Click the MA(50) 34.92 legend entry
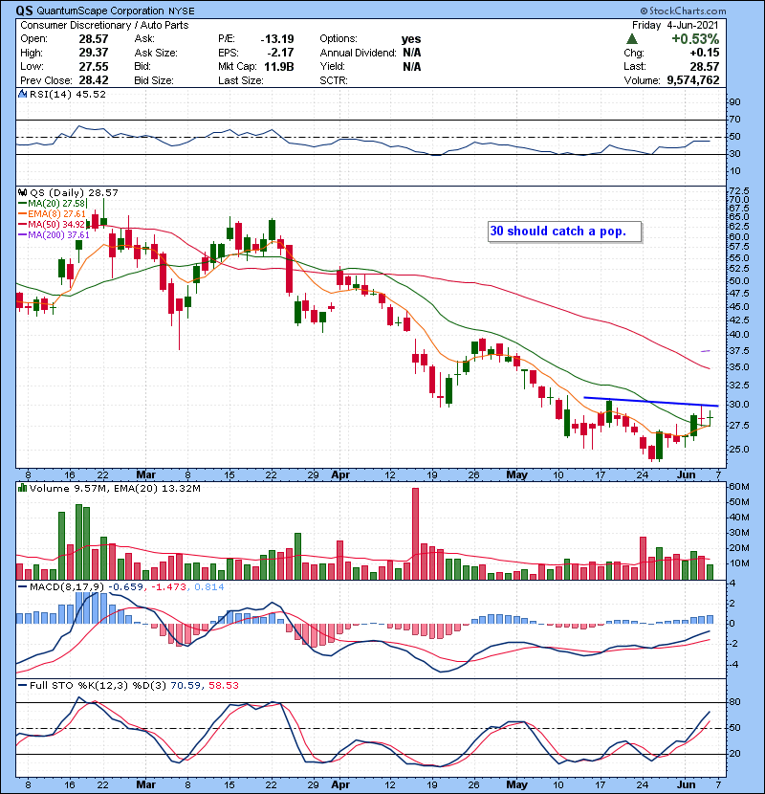The image size is (765, 794). 56,224
